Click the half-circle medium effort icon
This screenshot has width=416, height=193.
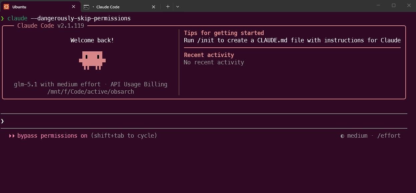point(342,136)
